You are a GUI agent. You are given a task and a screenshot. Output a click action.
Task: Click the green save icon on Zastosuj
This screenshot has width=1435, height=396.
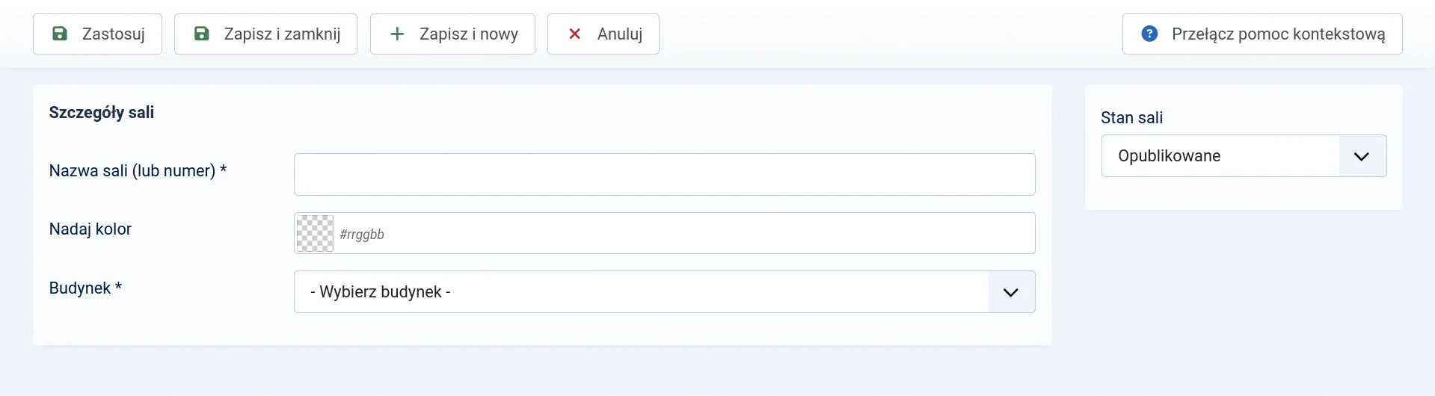tap(60, 34)
